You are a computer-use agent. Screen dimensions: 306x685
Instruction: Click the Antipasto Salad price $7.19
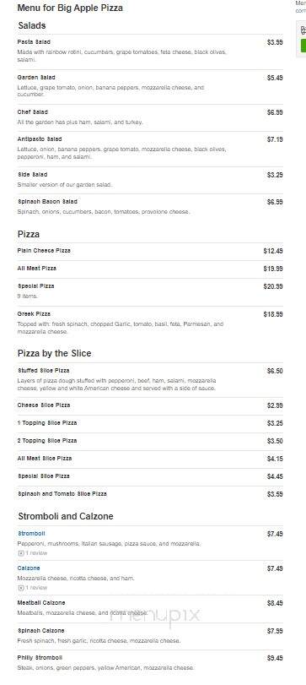[x=275, y=139]
